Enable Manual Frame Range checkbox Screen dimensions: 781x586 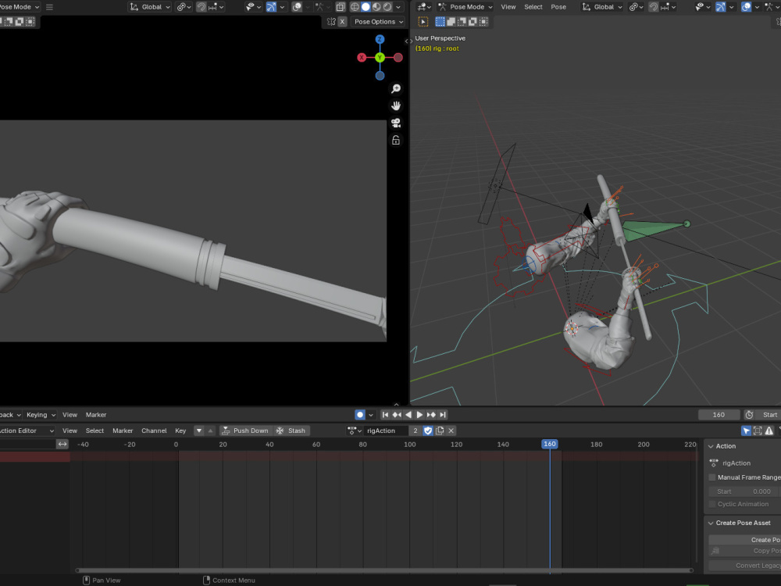tap(712, 477)
